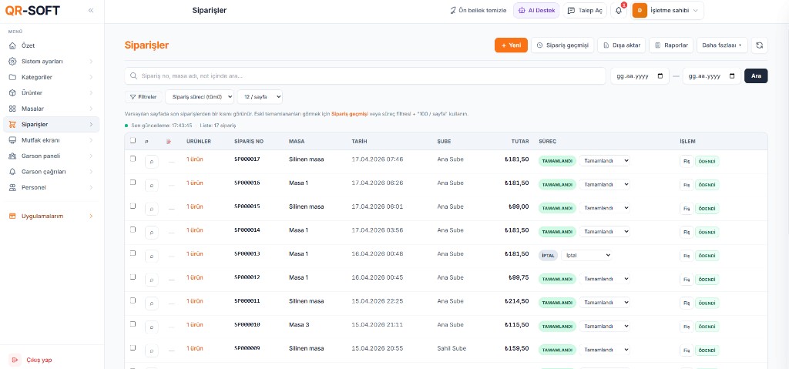The height and width of the screenshot is (369, 789).
Task: Open Mutfak ekranı from the sidebar
Action: pyautogui.click(x=40, y=140)
